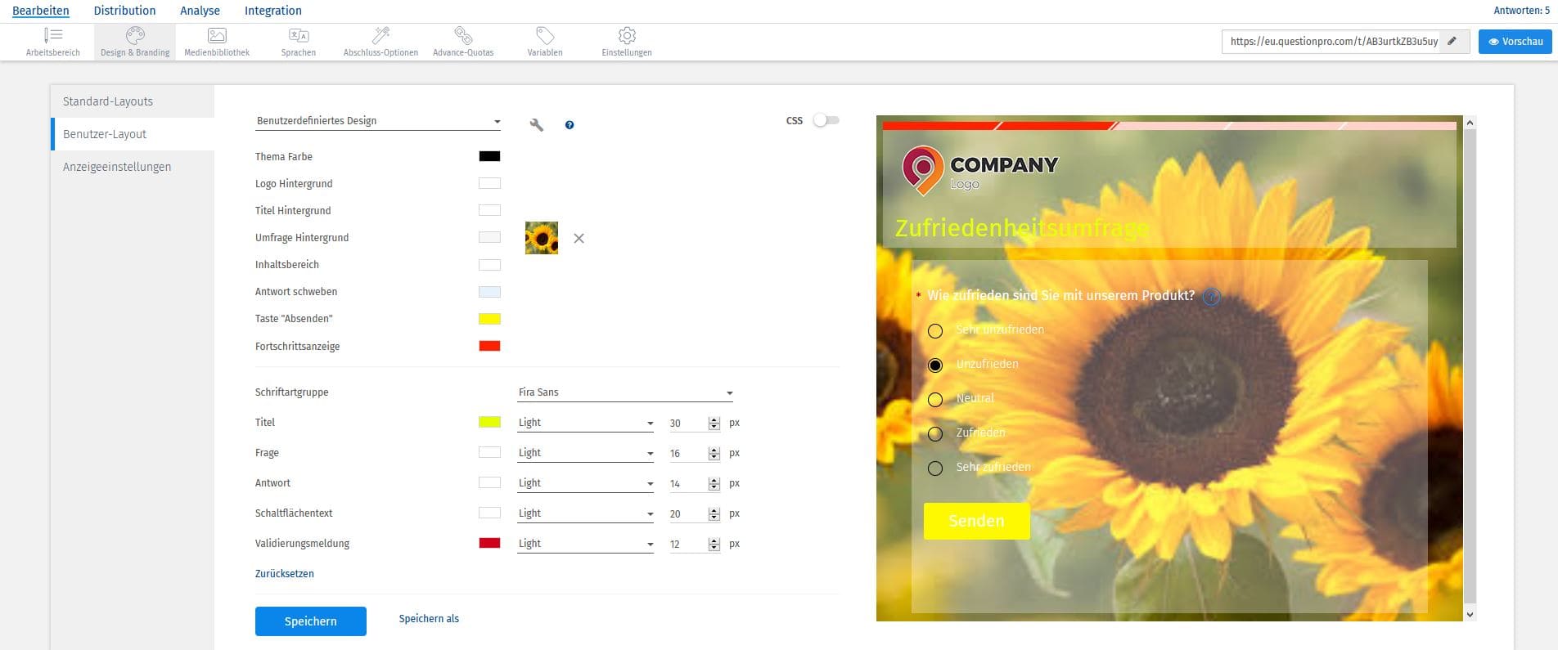Remove the sunflower background image with X
The image size is (1558, 650).
click(579, 239)
